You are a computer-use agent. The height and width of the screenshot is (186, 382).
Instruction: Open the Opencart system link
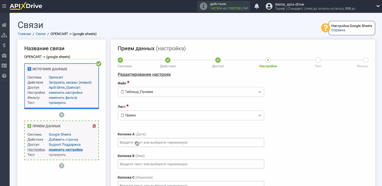56,77
